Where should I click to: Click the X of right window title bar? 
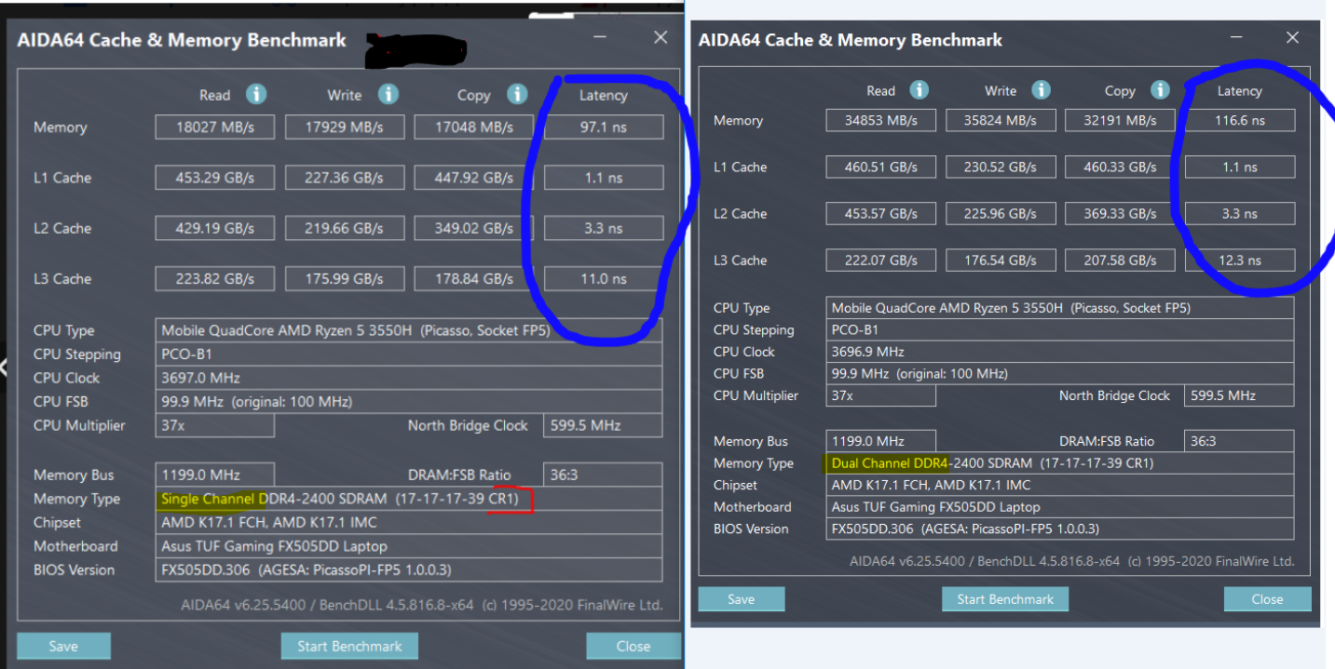(x=1292, y=37)
